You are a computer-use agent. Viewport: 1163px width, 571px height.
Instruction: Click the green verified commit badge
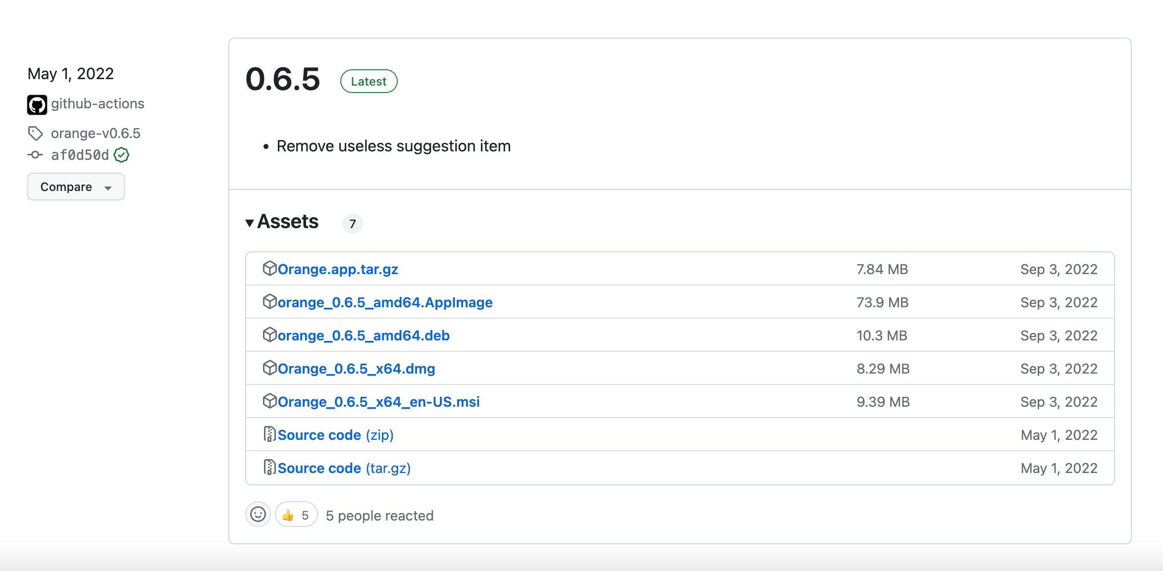(121, 155)
